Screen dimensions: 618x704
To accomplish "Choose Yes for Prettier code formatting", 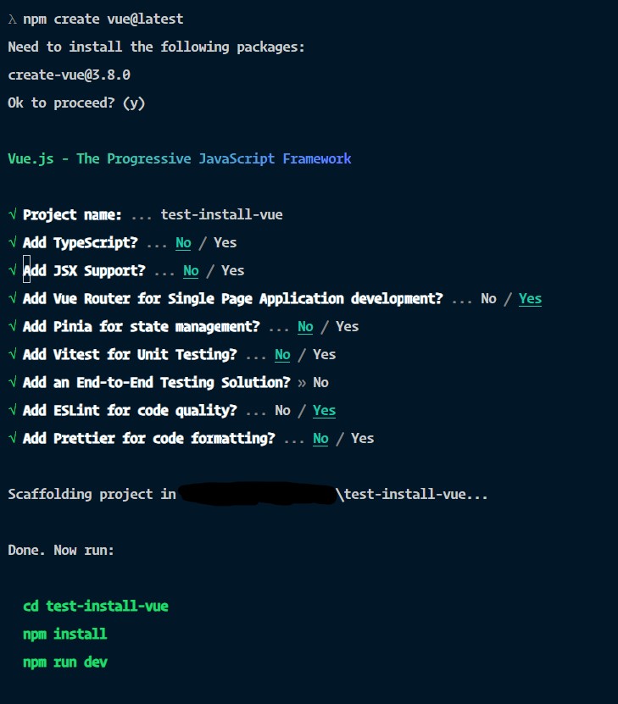I will [363, 438].
